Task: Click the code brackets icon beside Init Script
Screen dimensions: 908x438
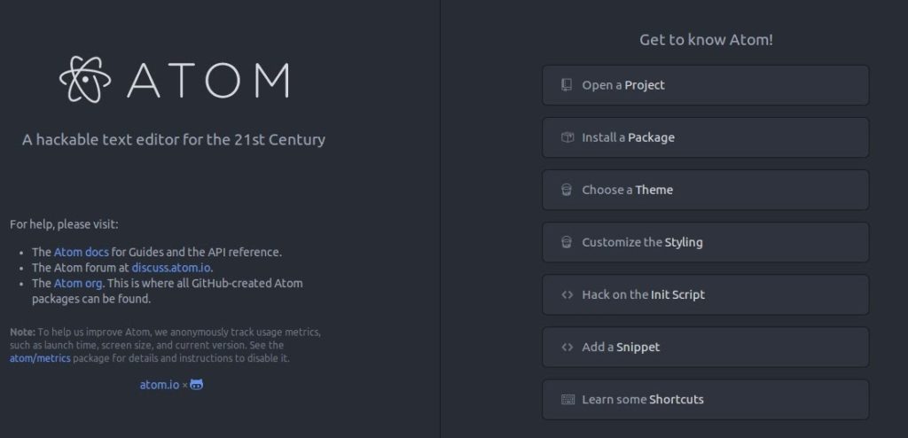Action: 567,294
